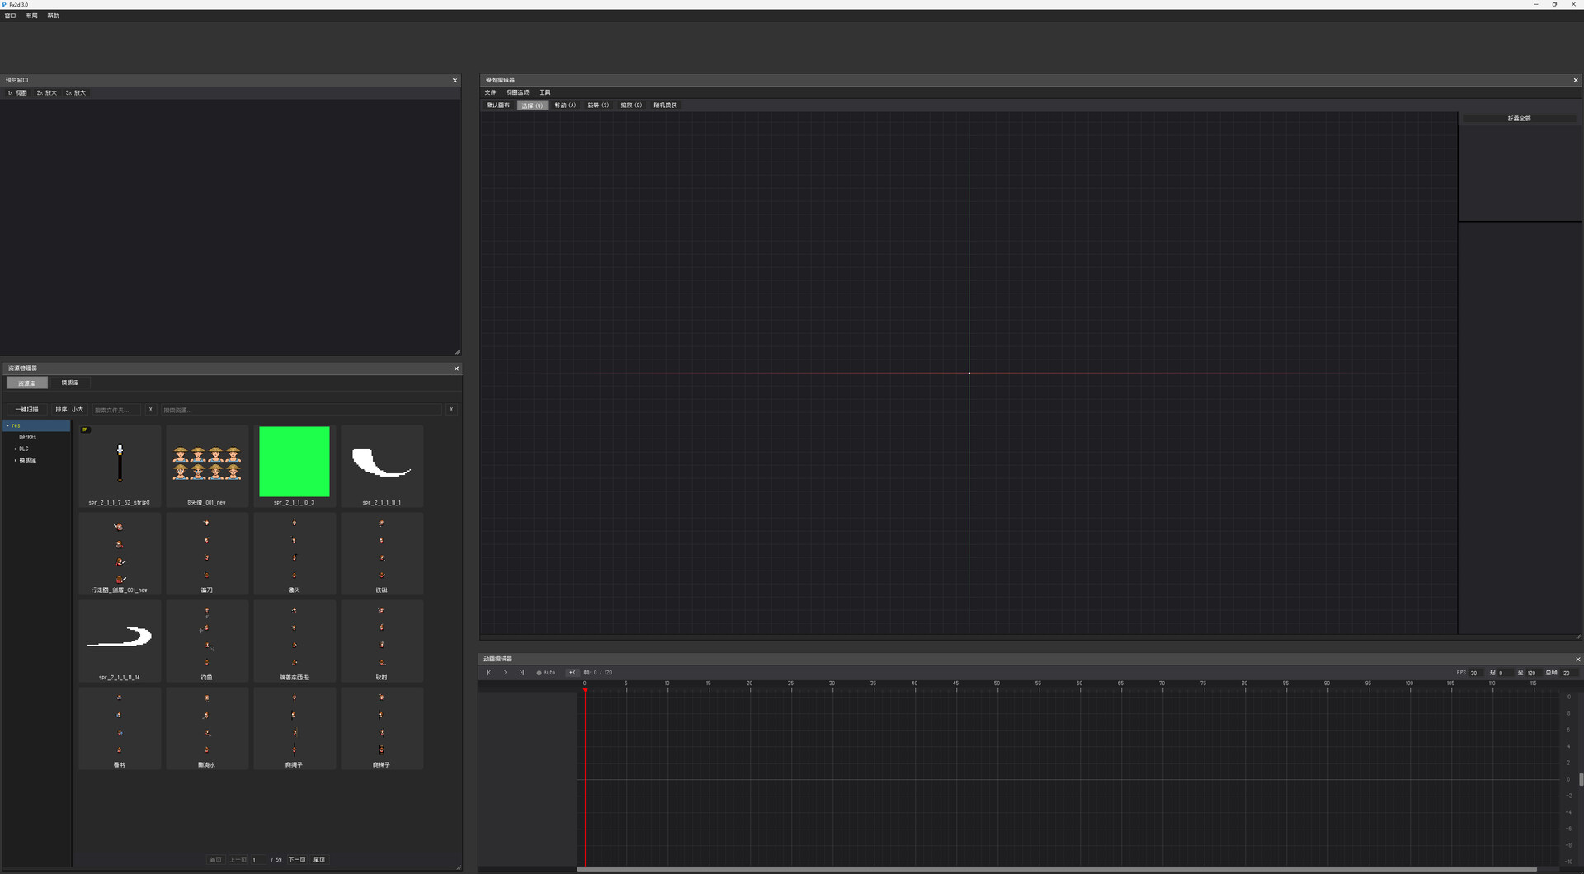Click the add keyframe +K button
Screen dimensions: 1584x874
pos(572,673)
